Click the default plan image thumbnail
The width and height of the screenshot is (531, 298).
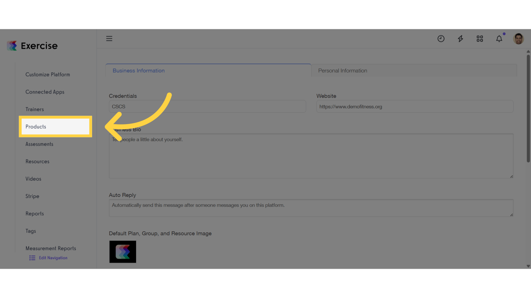[x=122, y=251]
